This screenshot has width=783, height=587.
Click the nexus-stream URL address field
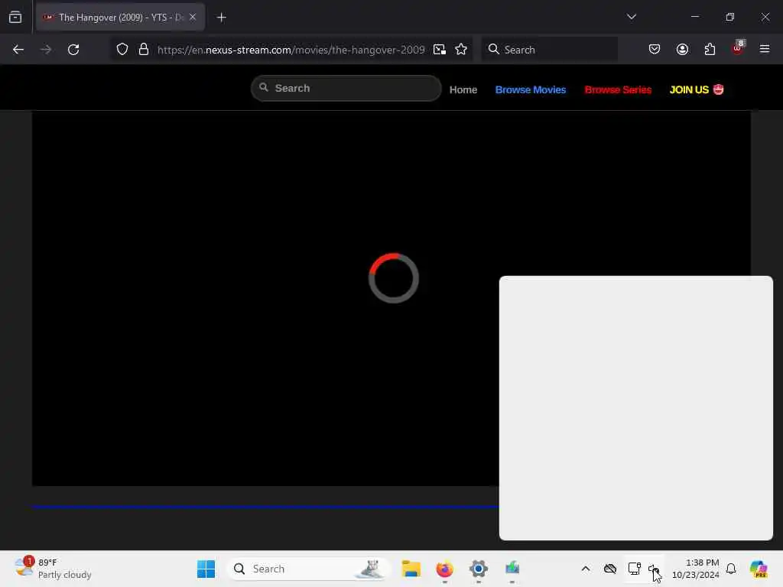pos(291,50)
